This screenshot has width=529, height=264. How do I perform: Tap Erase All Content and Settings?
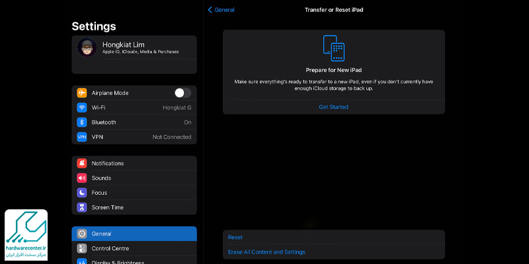pos(334,252)
